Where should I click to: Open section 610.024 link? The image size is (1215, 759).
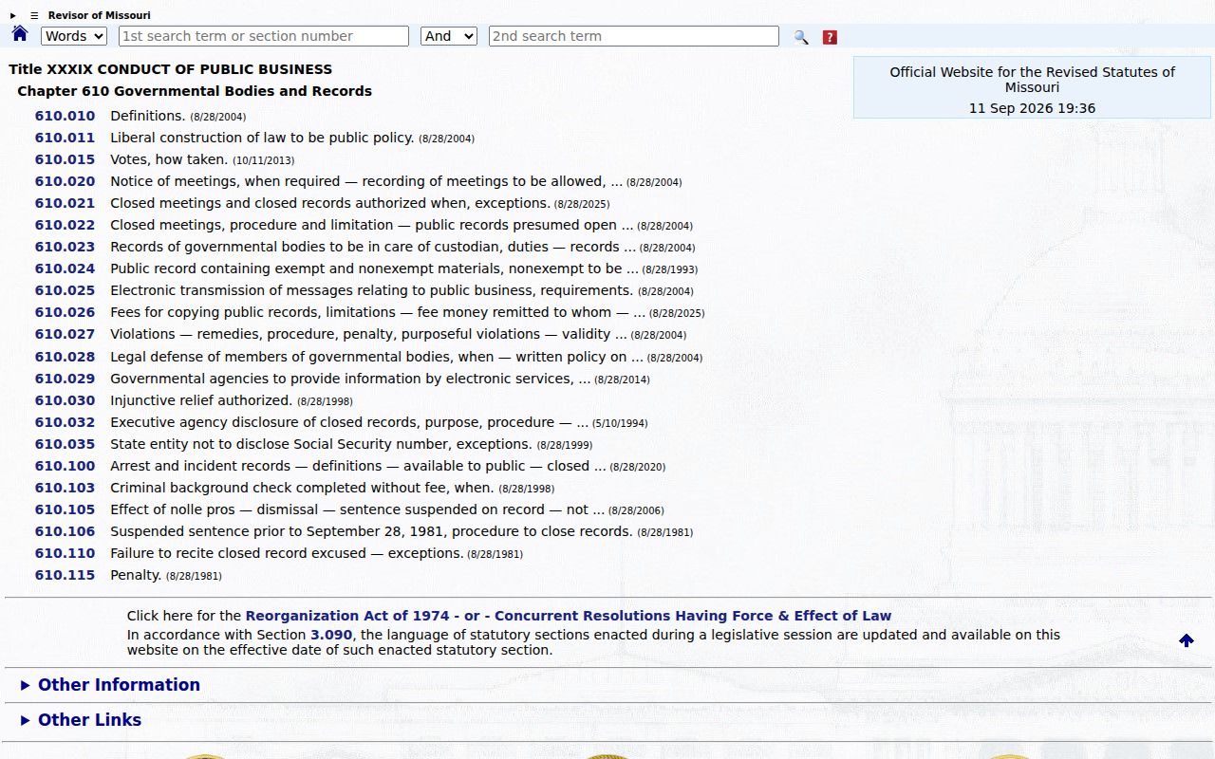point(65,268)
